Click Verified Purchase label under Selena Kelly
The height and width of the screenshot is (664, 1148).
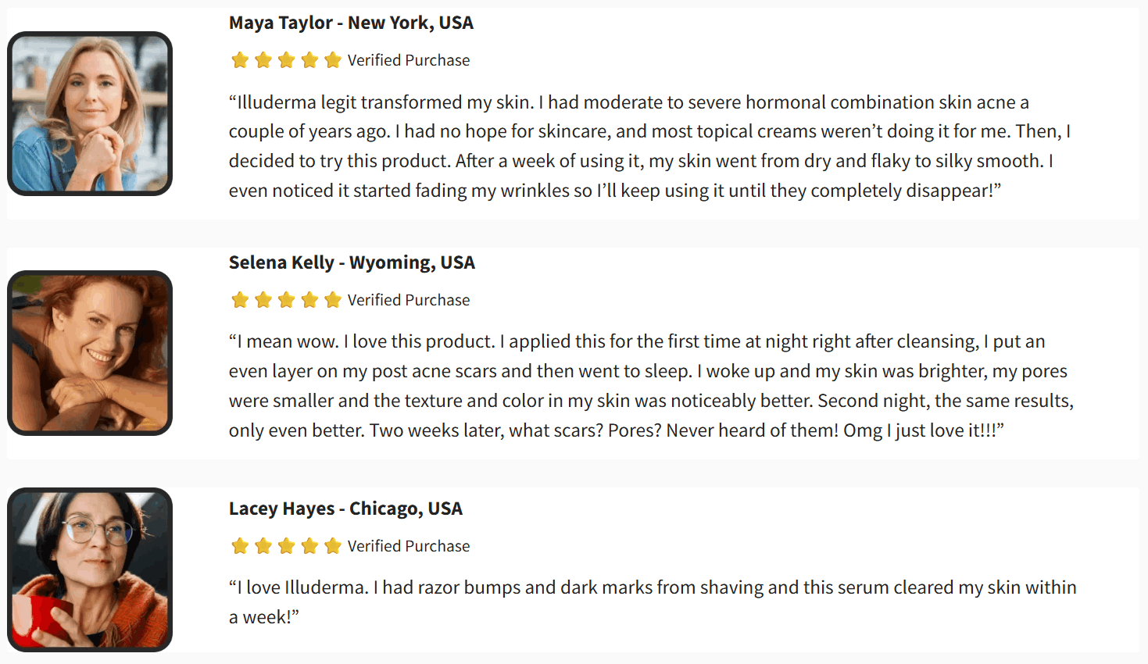[x=409, y=300]
